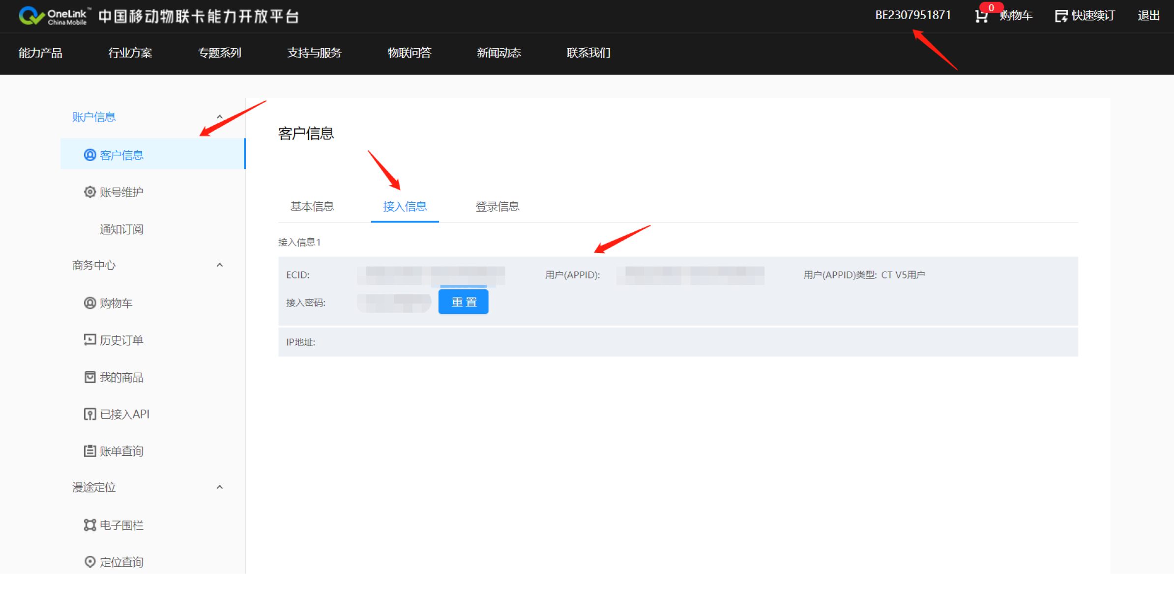Collapse the 漫途定位 section chevron

point(220,487)
